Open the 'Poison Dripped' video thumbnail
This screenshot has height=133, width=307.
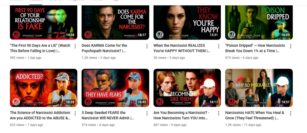coord(259,23)
